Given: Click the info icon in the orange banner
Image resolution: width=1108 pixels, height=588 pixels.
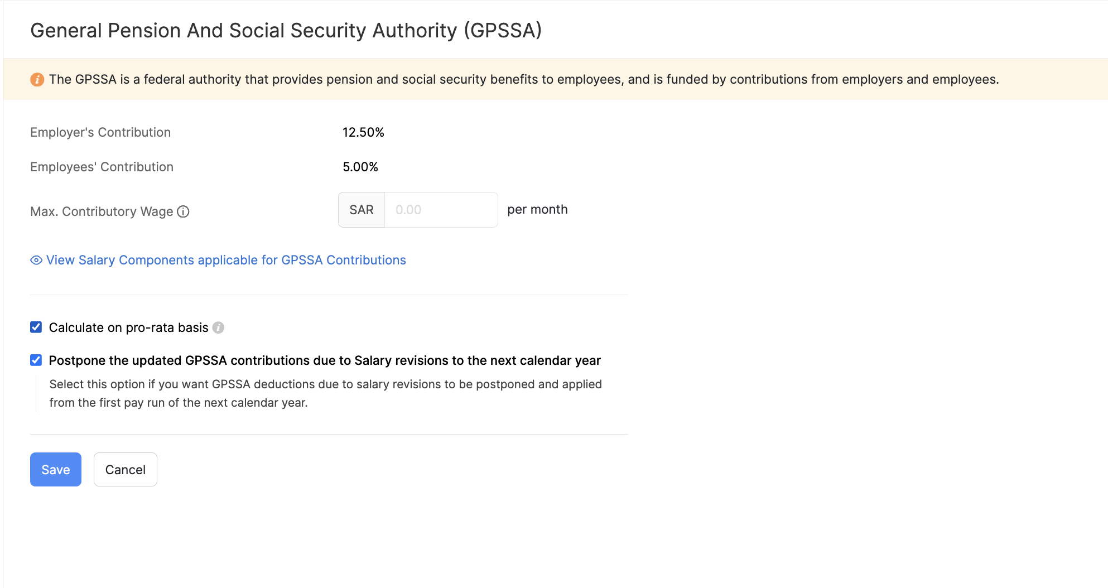Looking at the screenshot, I should tap(37, 79).
